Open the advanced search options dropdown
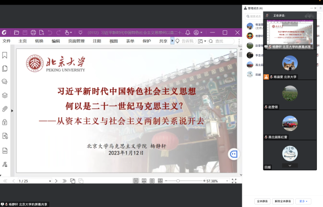The image size is (323, 207). [x=202, y=41]
